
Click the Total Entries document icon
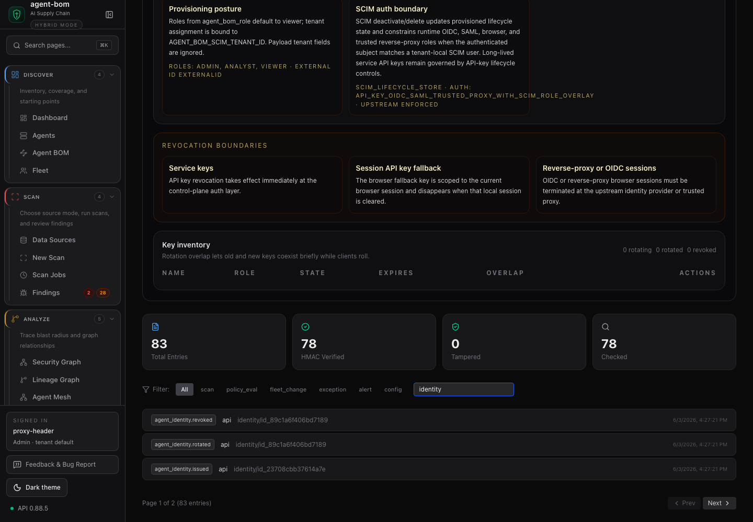155,327
